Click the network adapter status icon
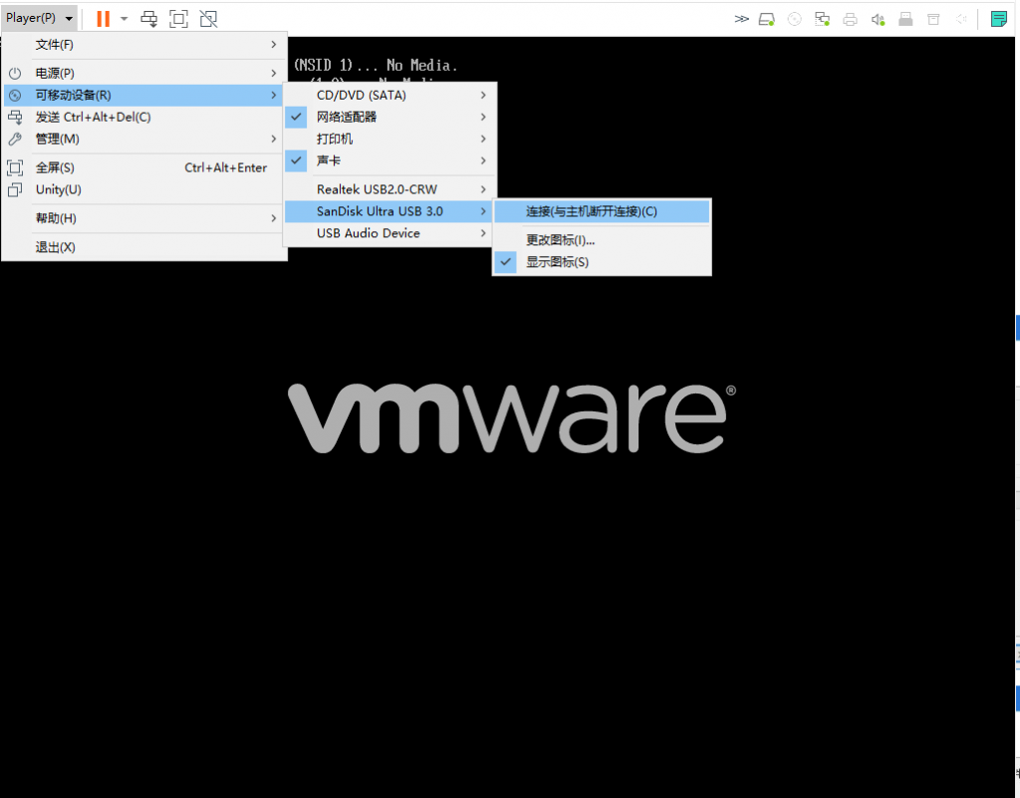The image size is (1020, 798). click(x=822, y=20)
